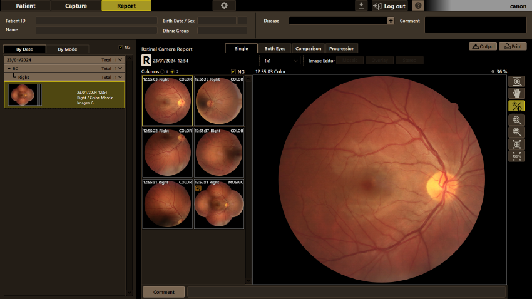Click the zoom in magnifier icon
The width and height of the screenshot is (532, 299).
point(516,120)
